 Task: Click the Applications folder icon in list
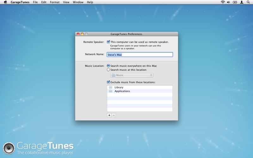tap(111, 91)
